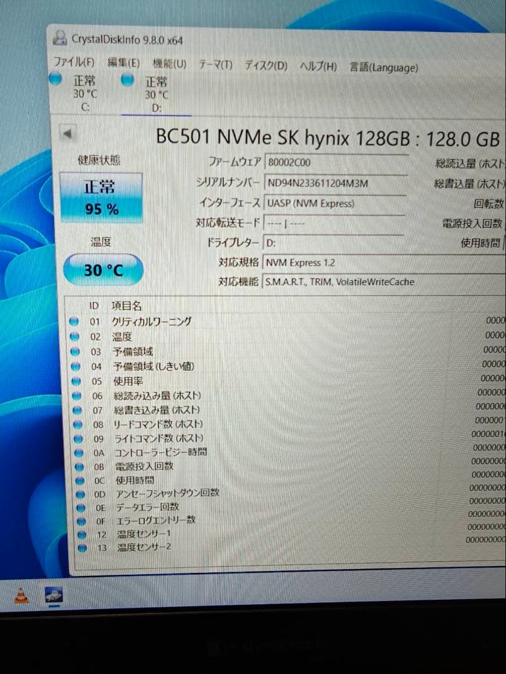Open the 言語(Language) menu
Image resolution: width=506 pixels, height=674 pixels.
[x=384, y=67]
